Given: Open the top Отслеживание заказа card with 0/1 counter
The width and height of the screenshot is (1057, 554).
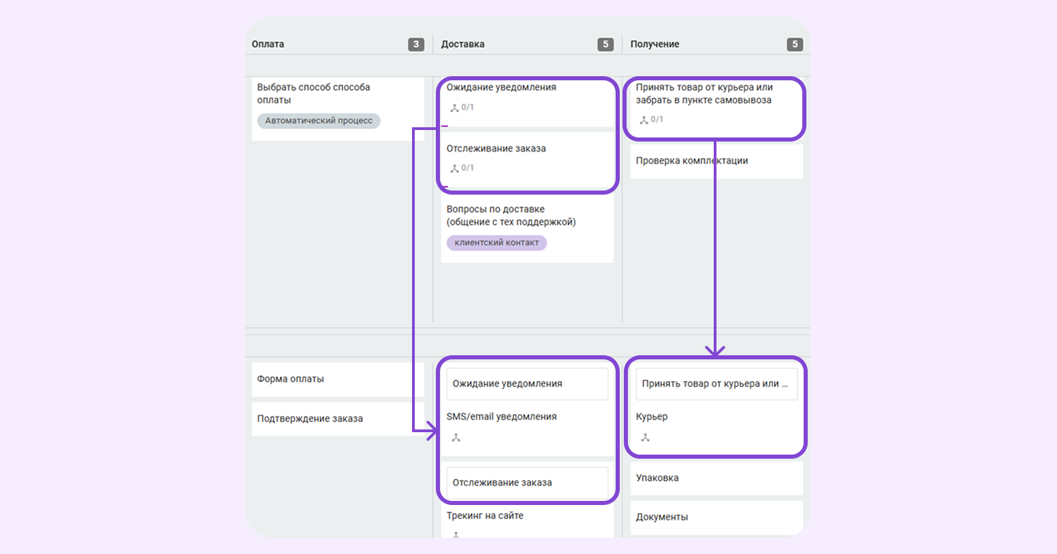Looking at the screenshot, I should pyautogui.click(x=527, y=160).
